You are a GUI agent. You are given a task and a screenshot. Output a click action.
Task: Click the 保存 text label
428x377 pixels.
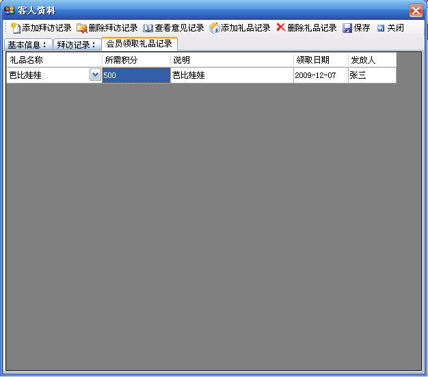[362, 28]
